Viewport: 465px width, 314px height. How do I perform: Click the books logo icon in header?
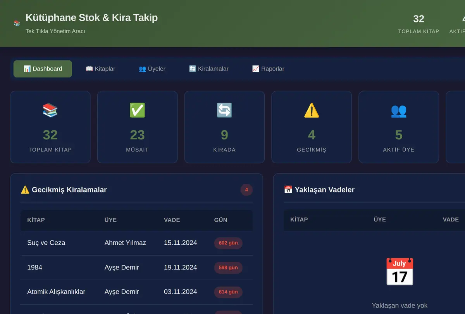click(17, 24)
